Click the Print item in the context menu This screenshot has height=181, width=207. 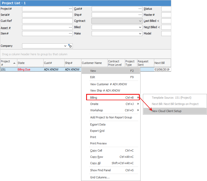click(111, 137)
